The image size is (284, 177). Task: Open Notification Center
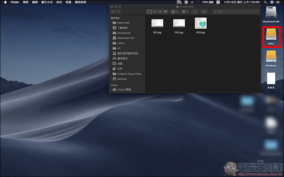click(278, 2)
